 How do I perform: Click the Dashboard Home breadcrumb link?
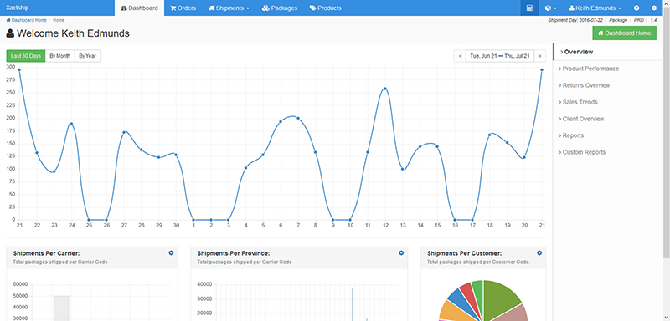(x=26, y=20)
